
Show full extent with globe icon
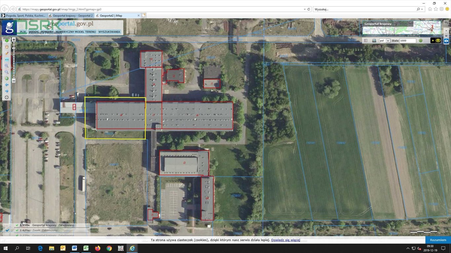tap(7, 78)
